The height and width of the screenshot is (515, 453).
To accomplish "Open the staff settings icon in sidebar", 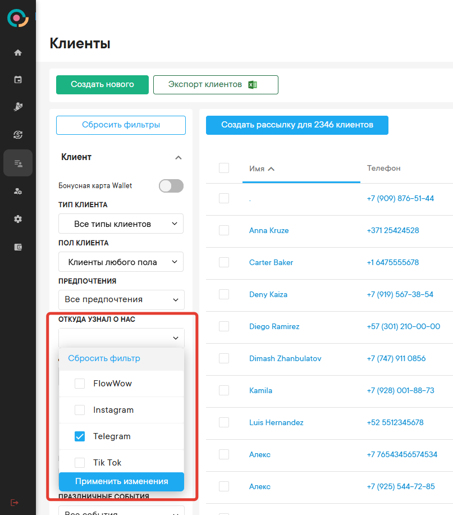I will pos(18,191).
